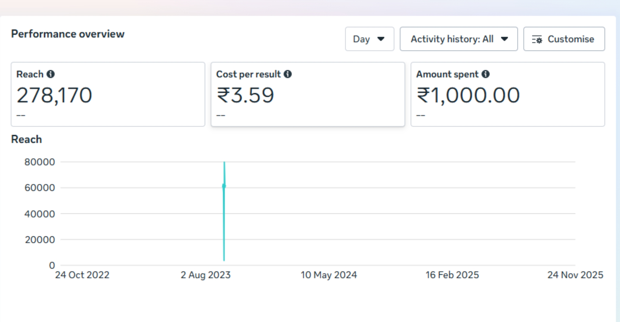Click the 10 May 2024 axis label
Viewport: 620px width, 322px height.
click(328, 275)
